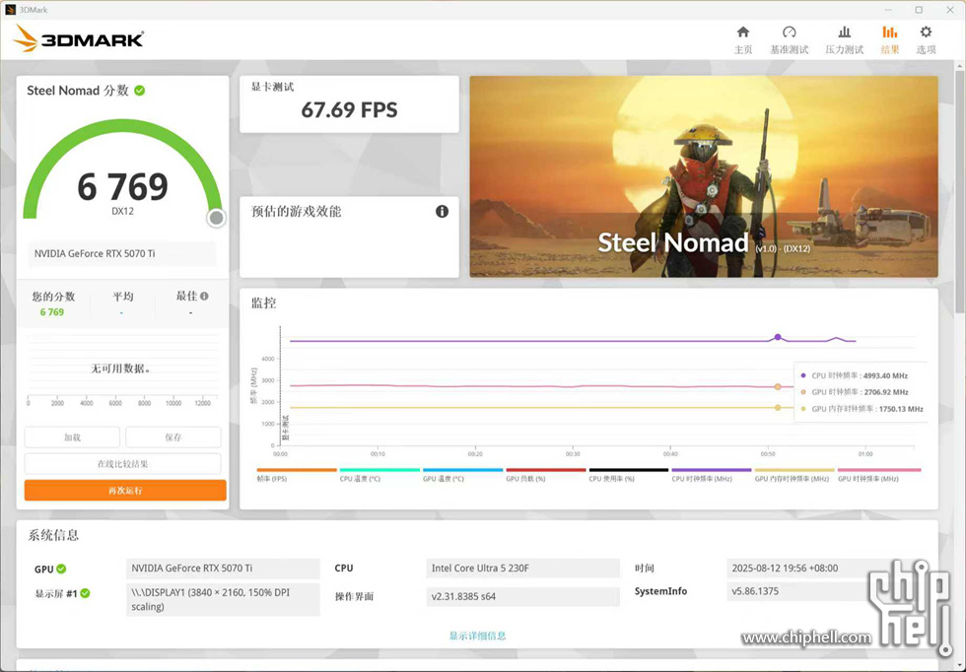Click the 67.69 FPS graphics test result
966x672 pixels.
[x=349, y=109]
